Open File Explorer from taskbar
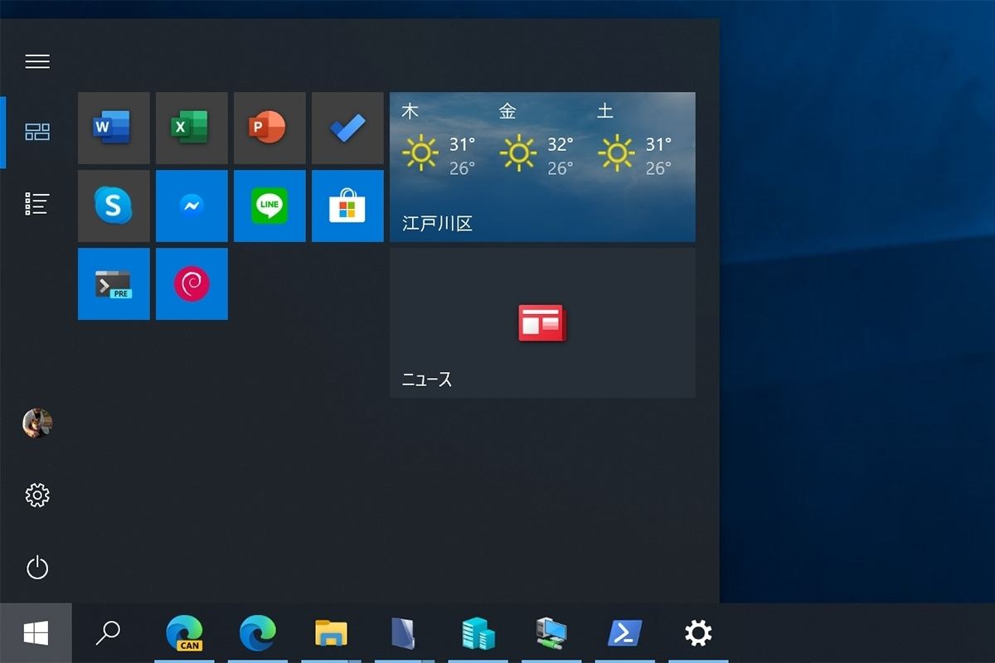The width and height of the screenshot is (995, 663). (x=331, y=633)
